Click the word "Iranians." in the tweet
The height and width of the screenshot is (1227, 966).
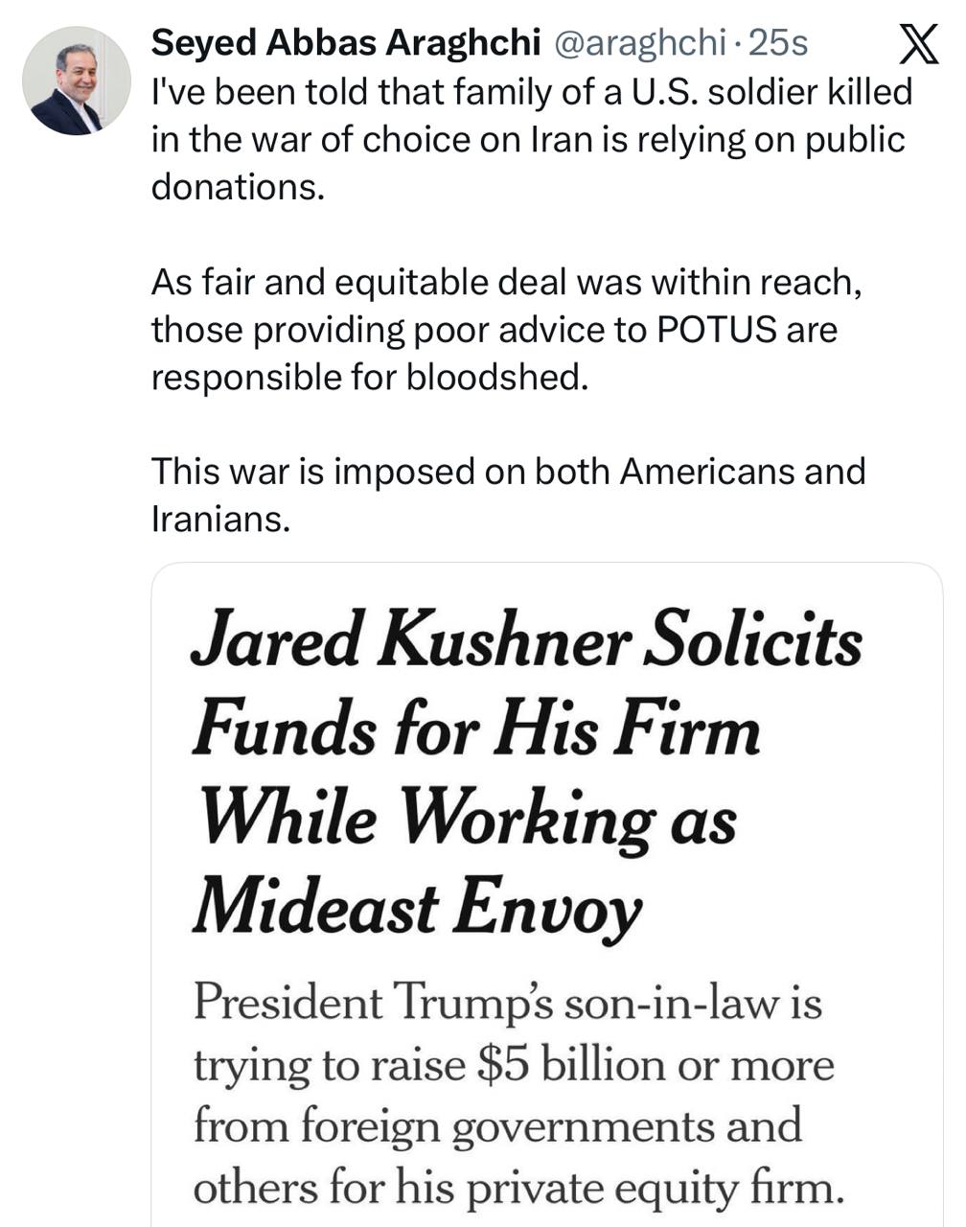point(220,519)
